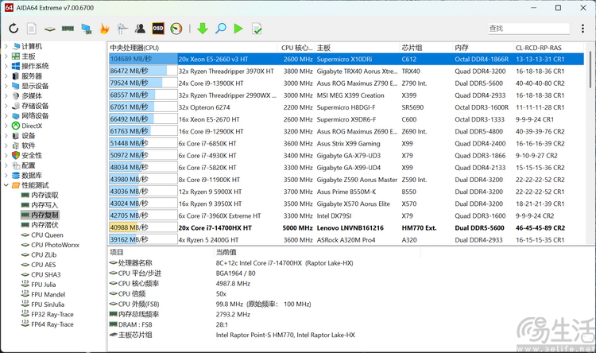Select the 32x Ryzen Threadripper 3970X HT row
596x353 pixels.
(x=346, y=71)
